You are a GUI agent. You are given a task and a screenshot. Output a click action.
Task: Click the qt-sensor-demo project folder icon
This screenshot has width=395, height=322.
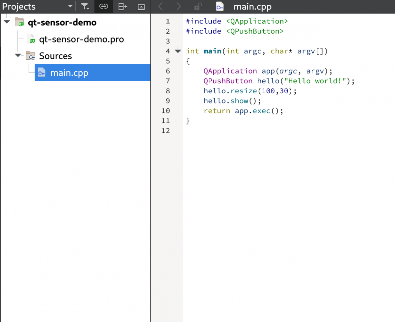tap(19, 22)
